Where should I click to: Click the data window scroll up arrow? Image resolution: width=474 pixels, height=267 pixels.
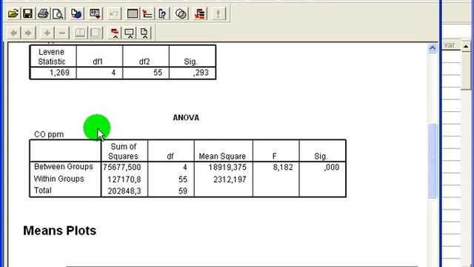tap(466, 46)
